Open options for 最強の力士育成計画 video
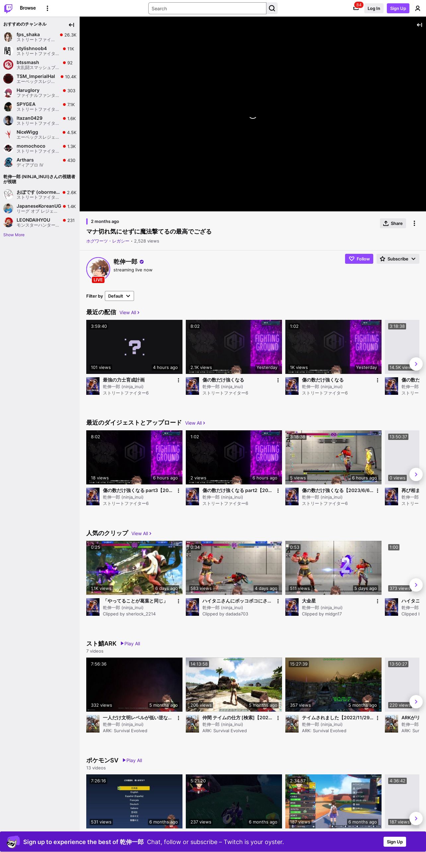 [178, 380]
